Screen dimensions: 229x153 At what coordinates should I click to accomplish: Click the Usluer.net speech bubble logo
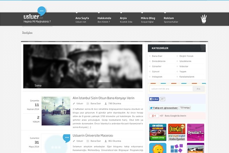(x=35, y=13)
